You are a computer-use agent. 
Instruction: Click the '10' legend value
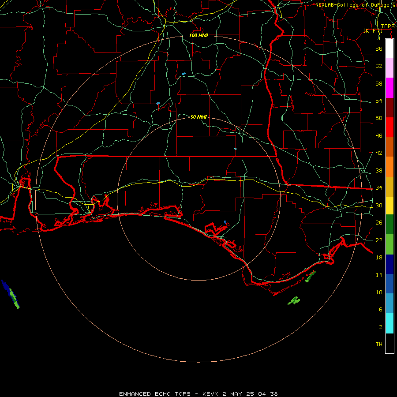click(x=379, y=292)
